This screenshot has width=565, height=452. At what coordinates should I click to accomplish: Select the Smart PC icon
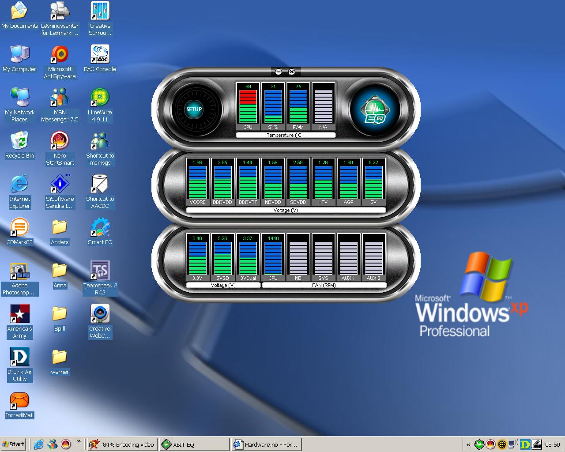[x=100, y=231]
